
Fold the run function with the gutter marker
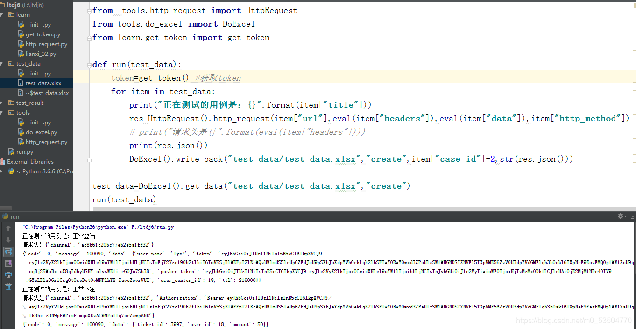point(88,65)
